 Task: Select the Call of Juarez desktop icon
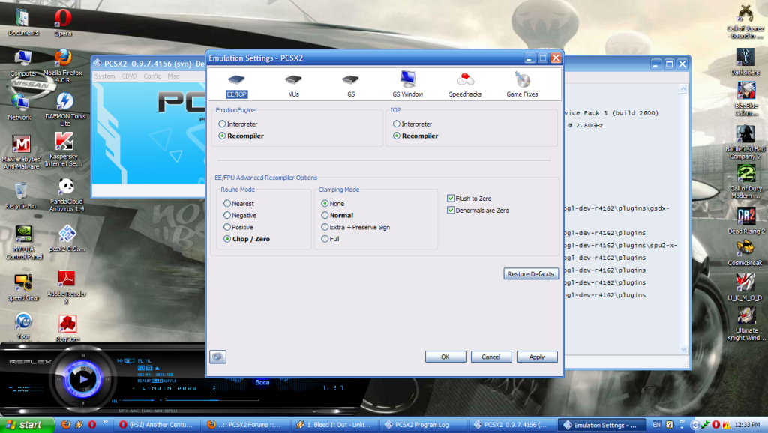tap(745, 22)
